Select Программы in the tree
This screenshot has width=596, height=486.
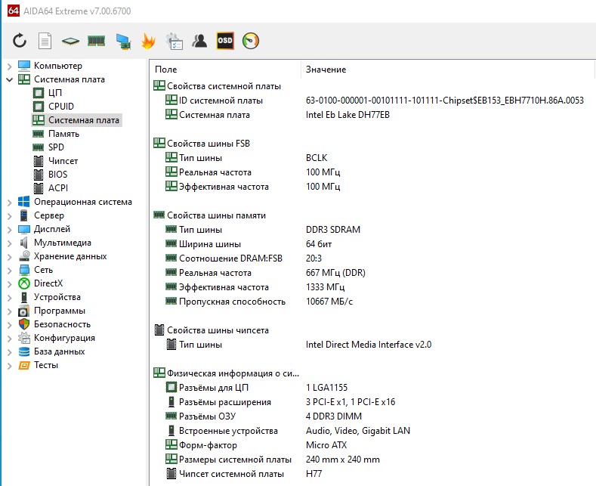(60, 311)
